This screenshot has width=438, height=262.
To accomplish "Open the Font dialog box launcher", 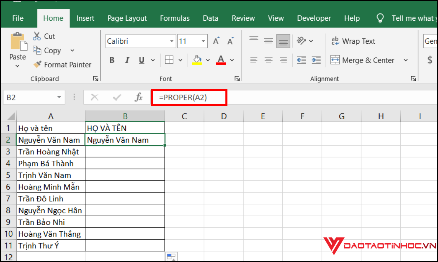I will (237, 79).
